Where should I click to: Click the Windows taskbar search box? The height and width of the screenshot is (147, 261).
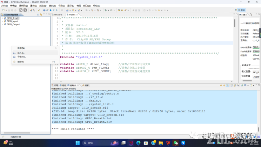(100, 143)
